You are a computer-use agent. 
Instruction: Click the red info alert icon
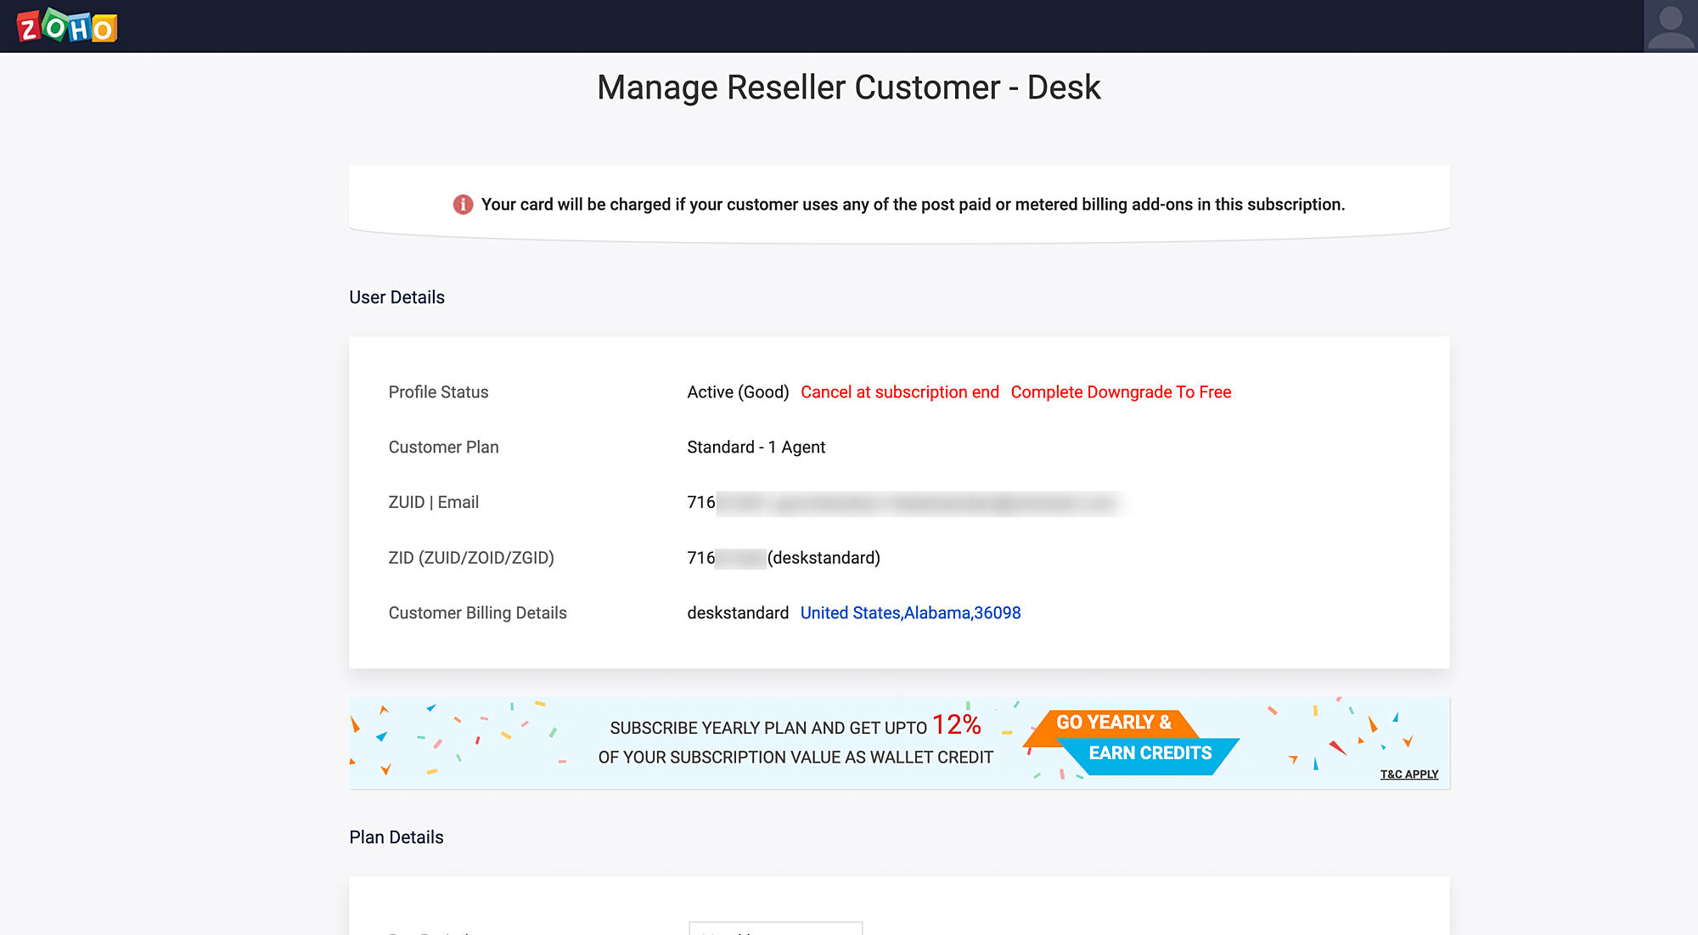[x=463, y=205]
